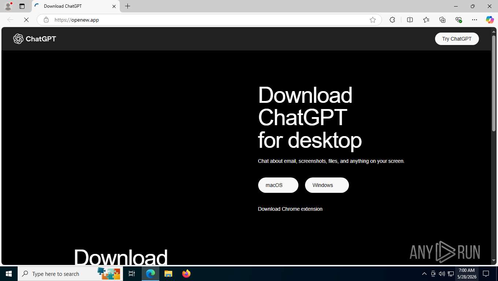The height and width of the screenshot is (281, 498).
Task: Open the taskbar clock and date
Action: pyautogui.click(x=467, y=274)
